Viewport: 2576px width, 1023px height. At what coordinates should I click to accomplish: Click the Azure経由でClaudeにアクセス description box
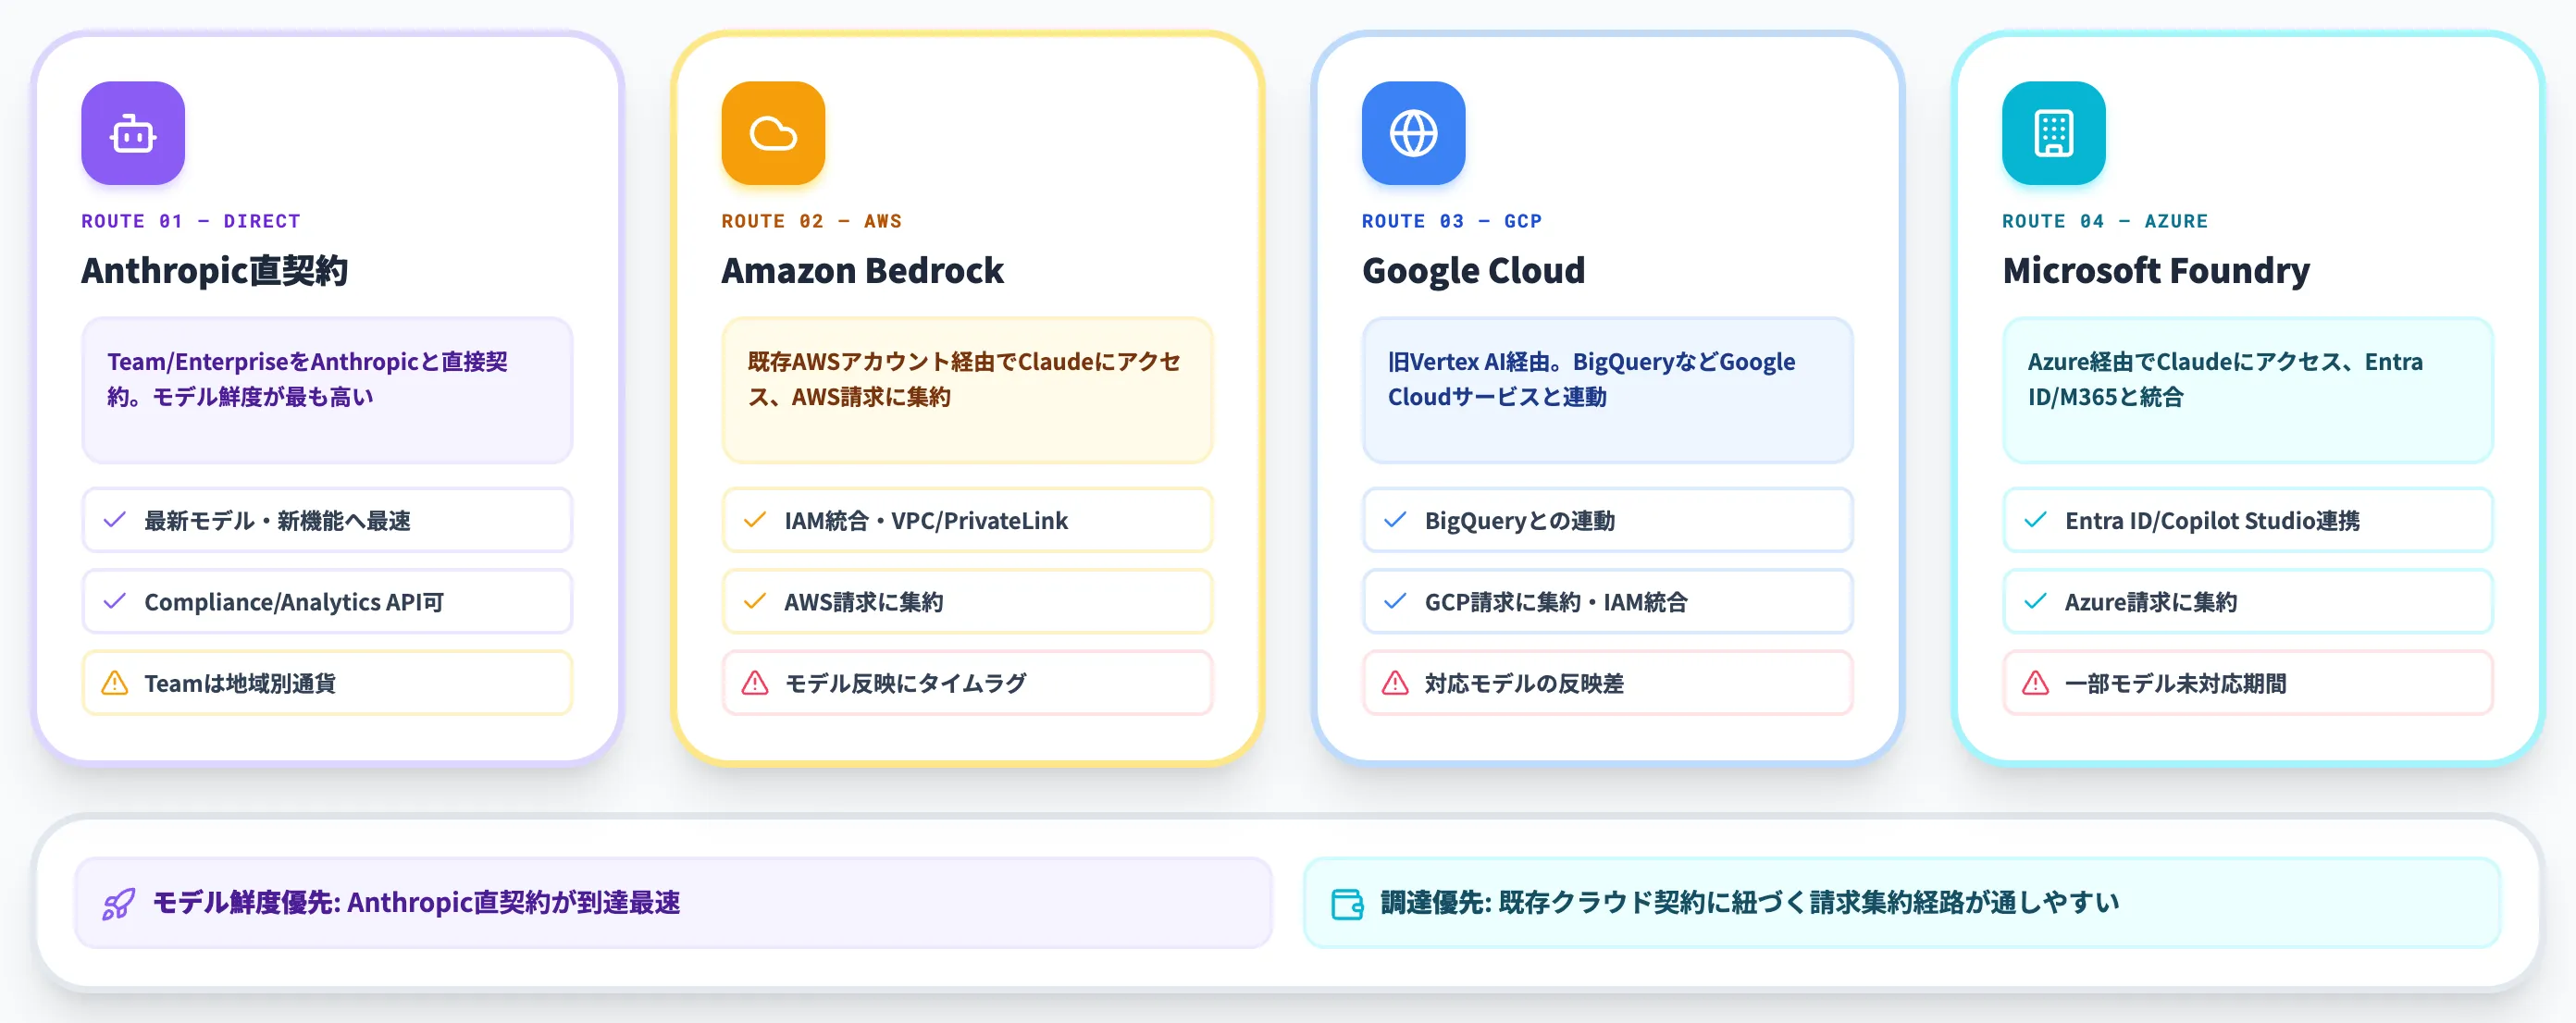coord(2247,390)
